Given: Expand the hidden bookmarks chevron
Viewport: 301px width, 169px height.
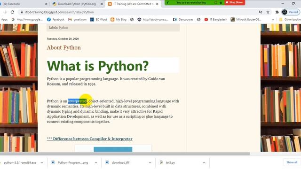Looking at the screenshot, I should pos(273,20).
